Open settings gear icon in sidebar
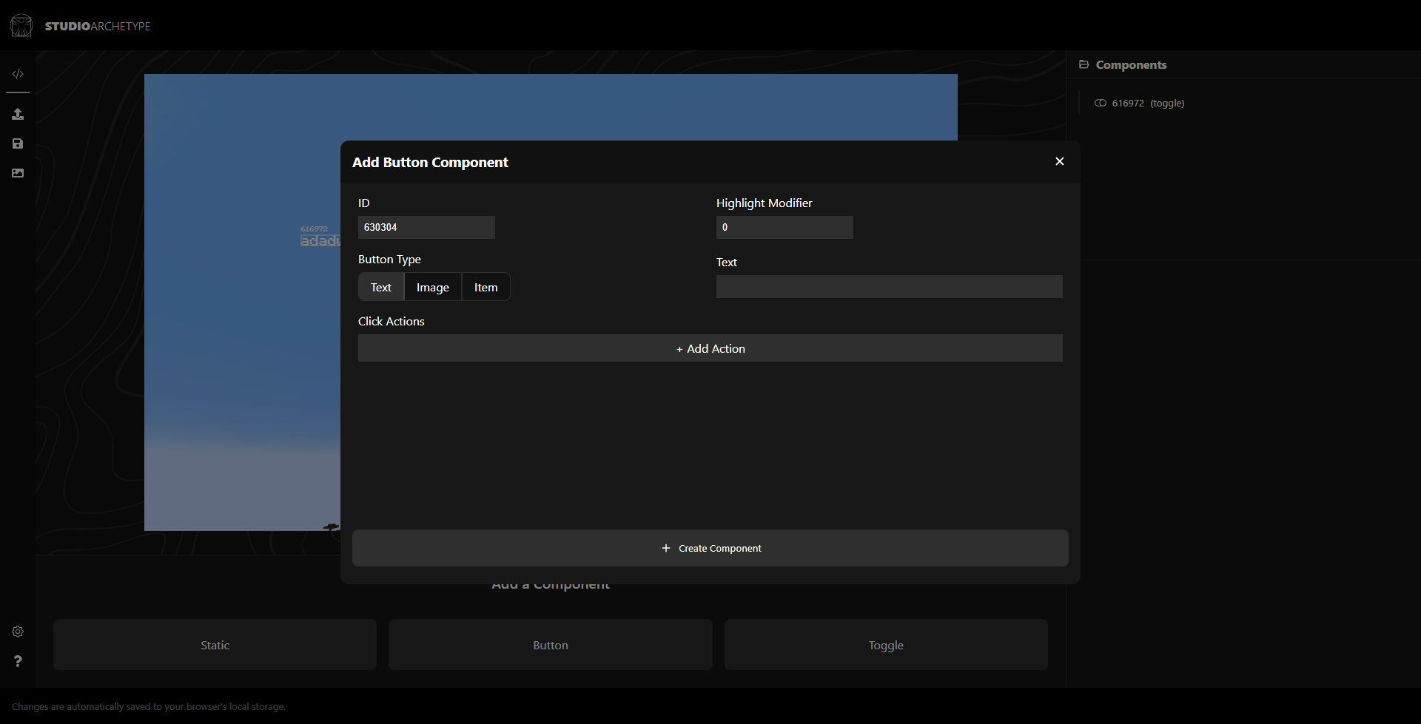The image size is (1421, 724). coord(18,632)
